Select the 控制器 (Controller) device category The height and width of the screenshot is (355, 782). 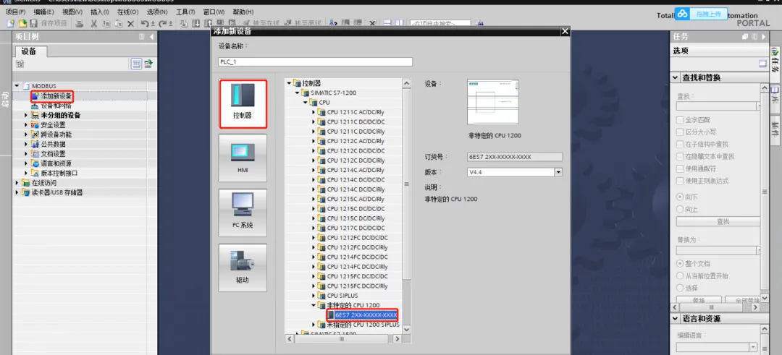click(243, 103)
